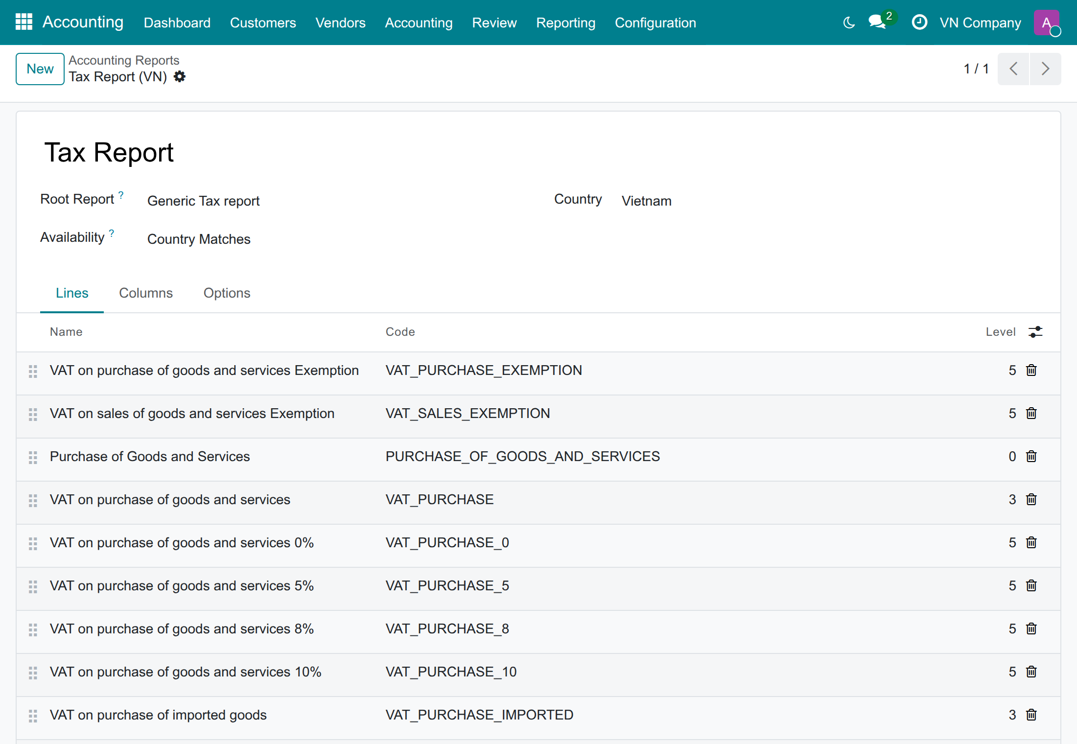Open the apps grid menu icon
Image resolution: width=1077 pixels, height=744 pixels.
23,22
